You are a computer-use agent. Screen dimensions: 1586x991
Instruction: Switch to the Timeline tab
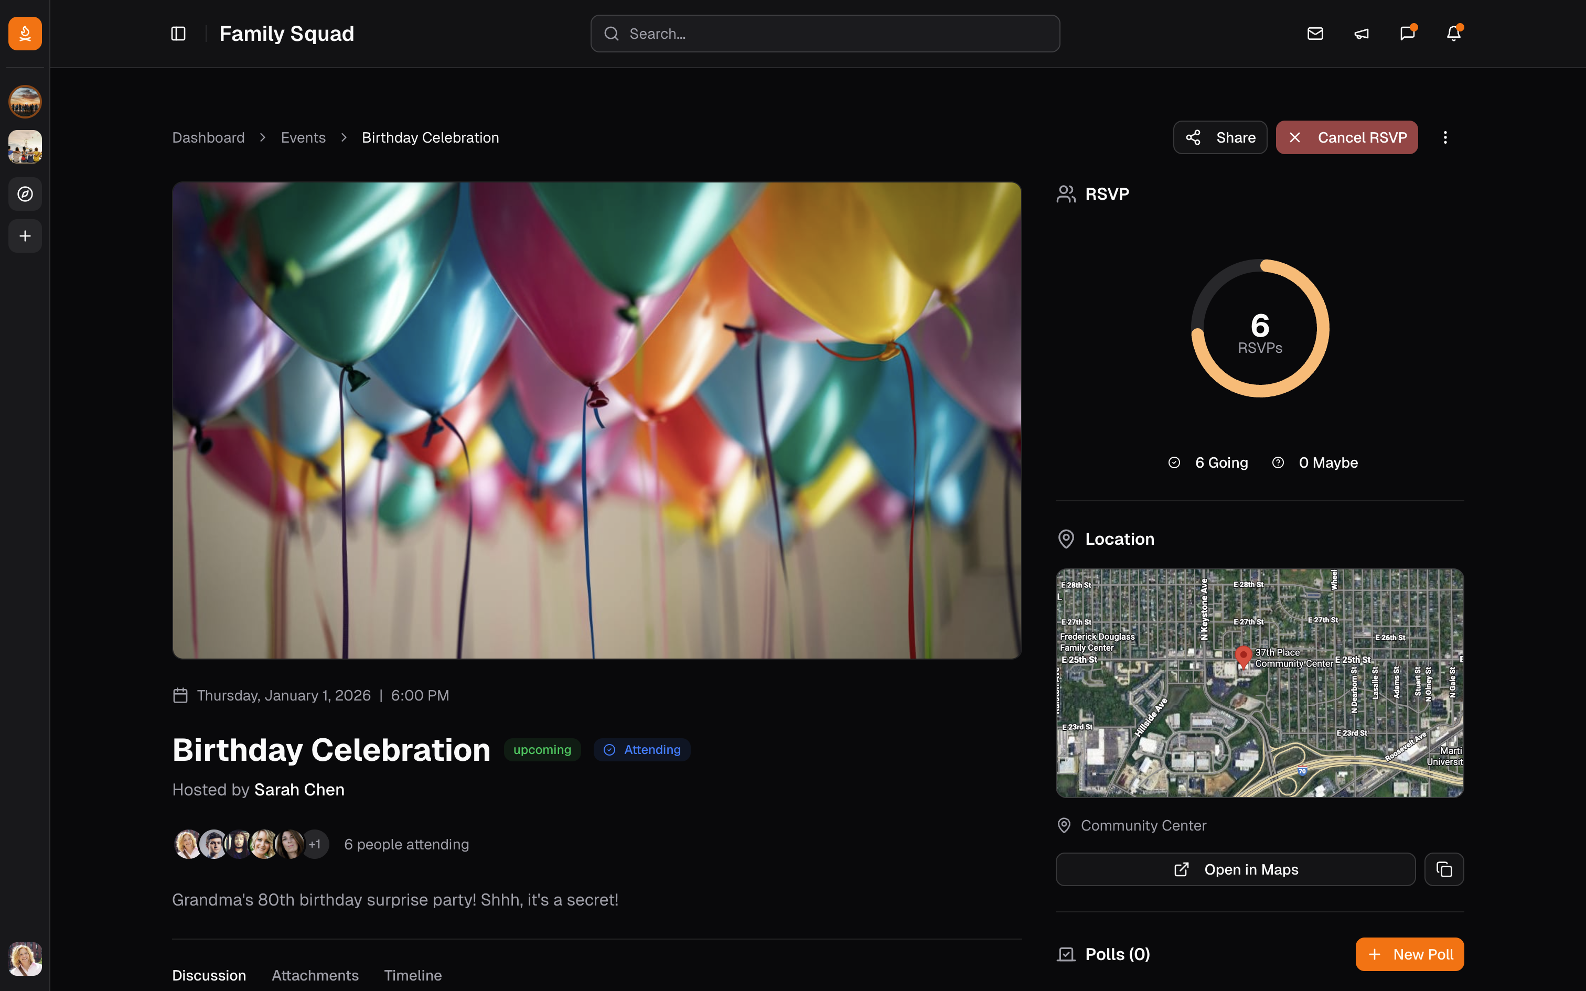[412, 975]
